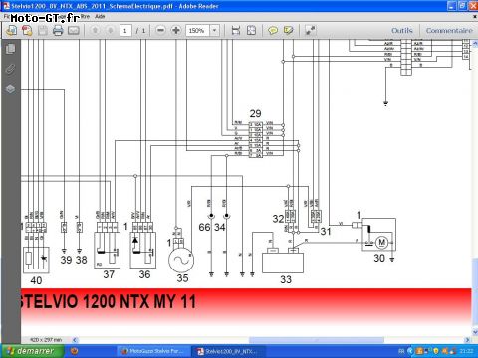Viewport: 478px width, 358px height.
Task: Click component number 40 label
Action: tap(36, 280)
